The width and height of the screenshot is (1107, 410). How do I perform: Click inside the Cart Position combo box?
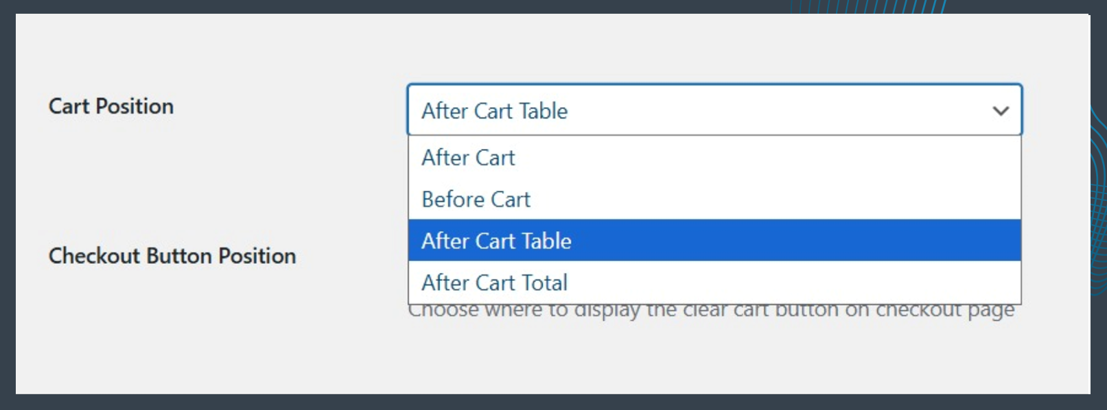click(714, 110)
